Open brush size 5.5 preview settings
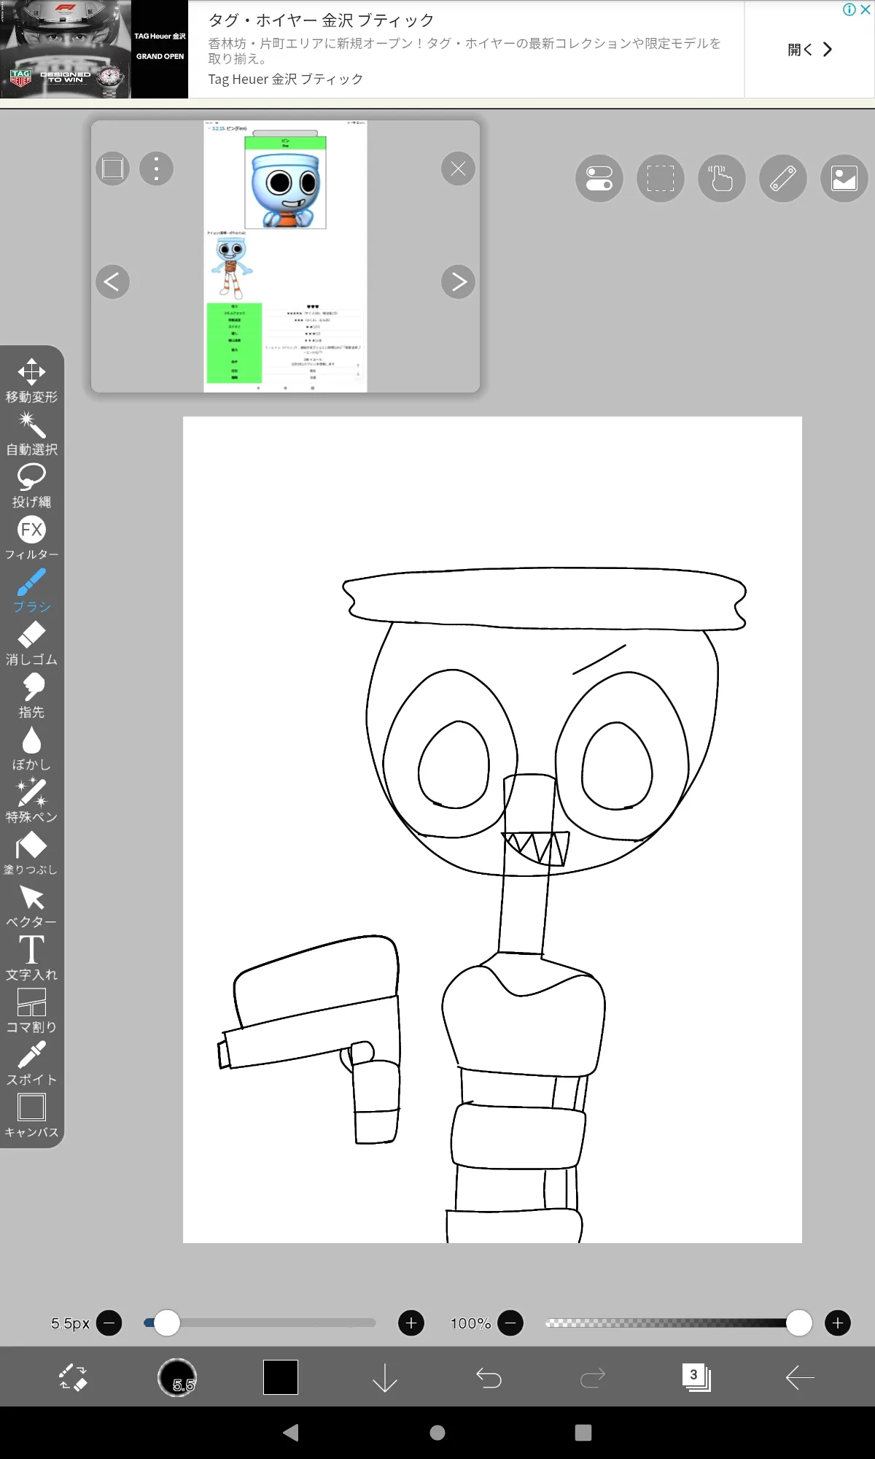This screenshot has height=1459, width=875. (x=177, y=1377)
